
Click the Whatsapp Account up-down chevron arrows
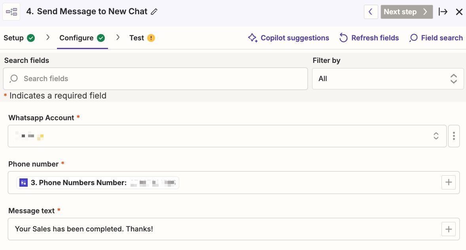[x=436, y=136]
